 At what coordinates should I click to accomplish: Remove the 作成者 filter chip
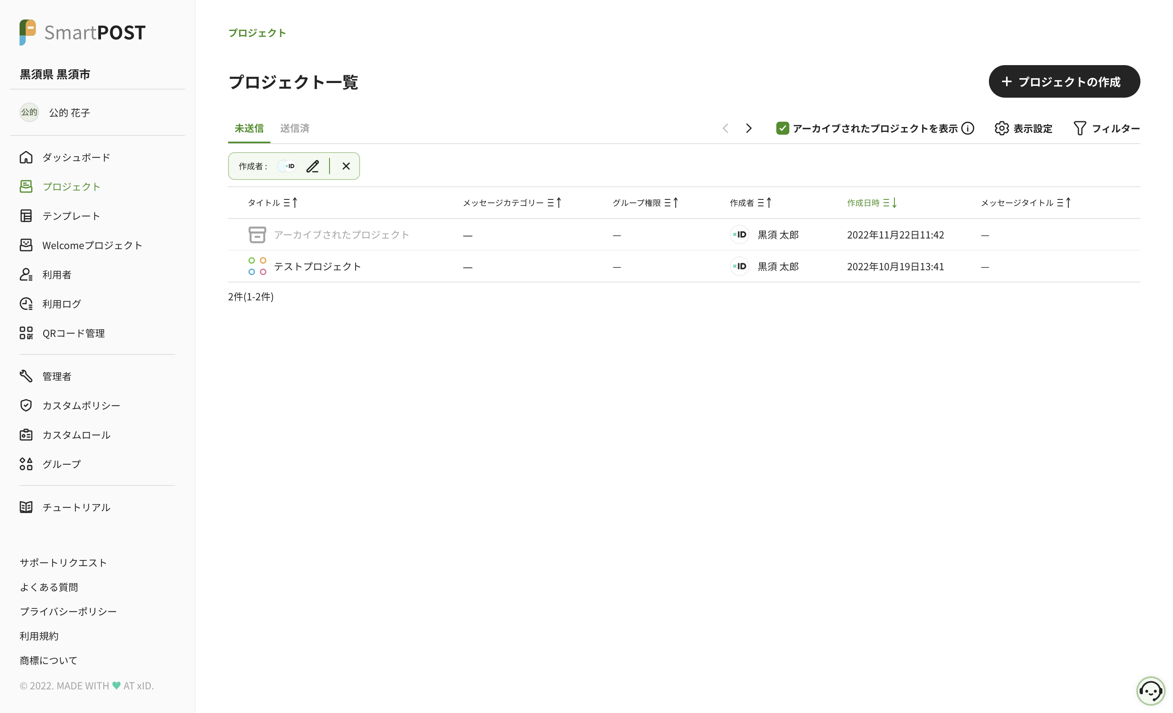tap(346, 166)
